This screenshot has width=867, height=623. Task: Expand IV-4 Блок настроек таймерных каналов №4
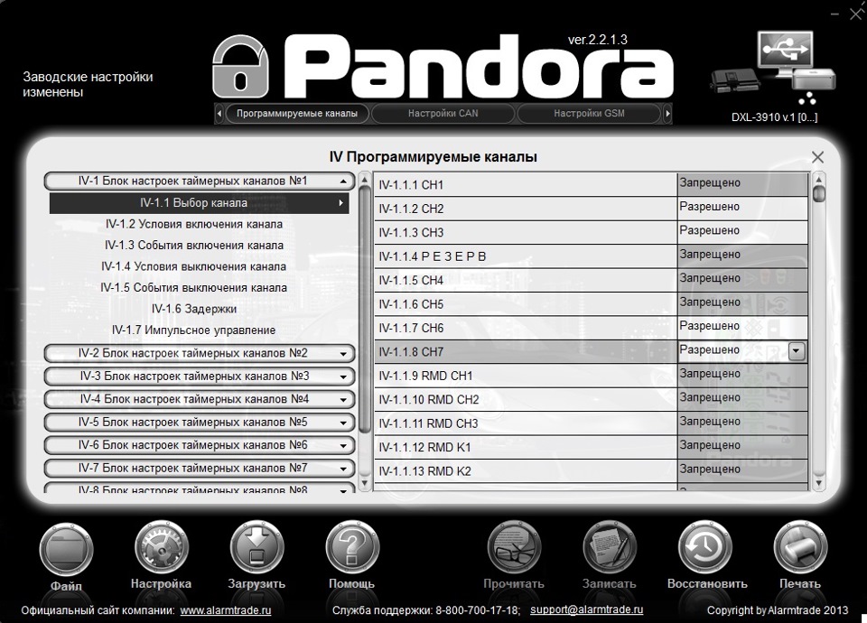pyautogui.click(x=199, y=399)
